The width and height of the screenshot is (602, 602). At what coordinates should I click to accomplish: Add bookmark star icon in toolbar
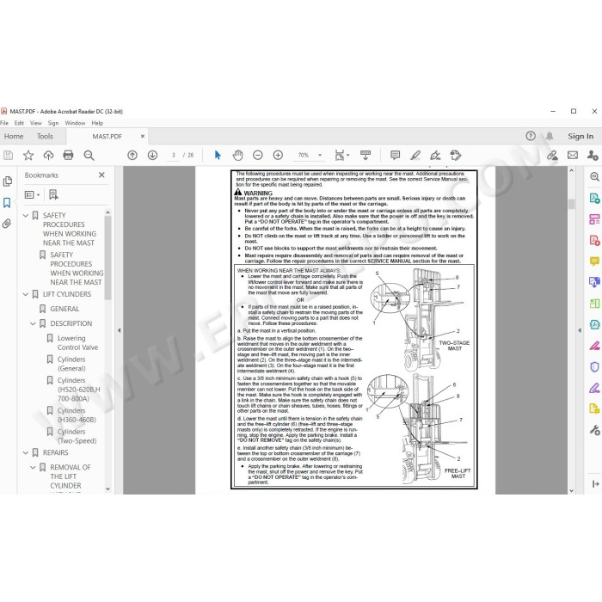pyautogui.click(x=28, y=155)
